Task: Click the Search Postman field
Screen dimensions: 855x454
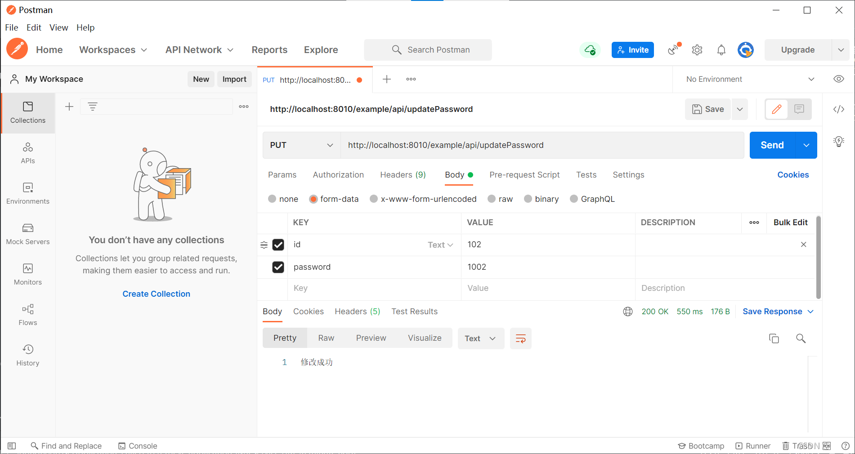Action: [x=428, y=50]
